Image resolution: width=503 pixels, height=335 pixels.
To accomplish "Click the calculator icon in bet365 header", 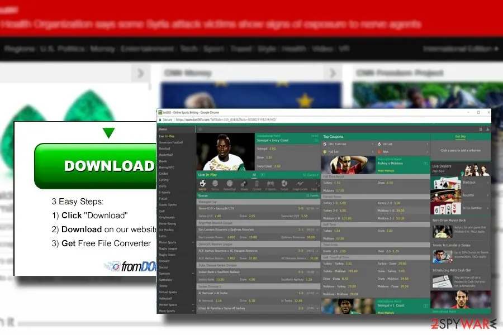I will [481, 129].
